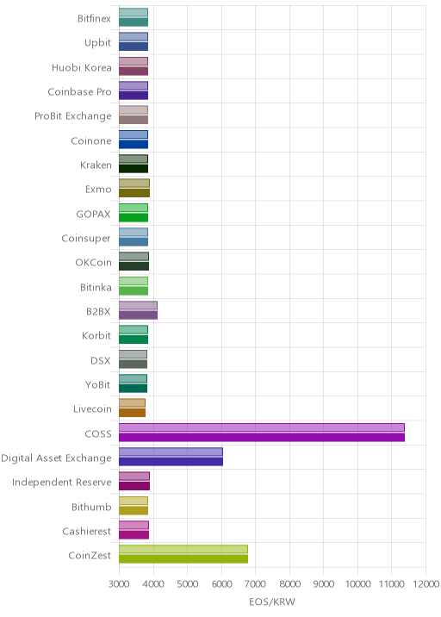Click the EOS/KRW axis title

(x=272, y=601)
